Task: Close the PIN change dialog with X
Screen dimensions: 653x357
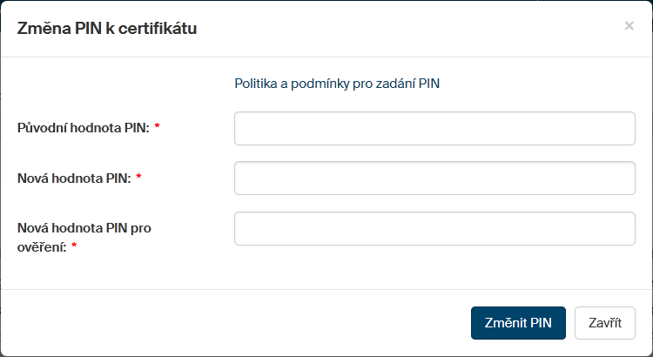Action: [629, 26]
